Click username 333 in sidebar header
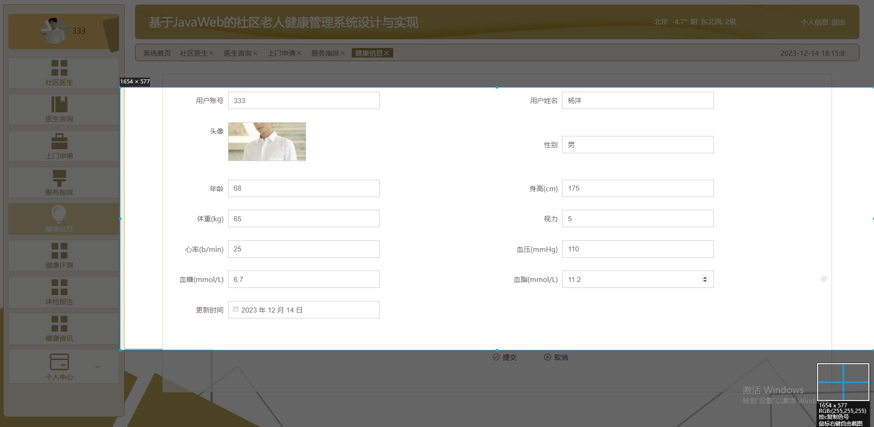 79,31
